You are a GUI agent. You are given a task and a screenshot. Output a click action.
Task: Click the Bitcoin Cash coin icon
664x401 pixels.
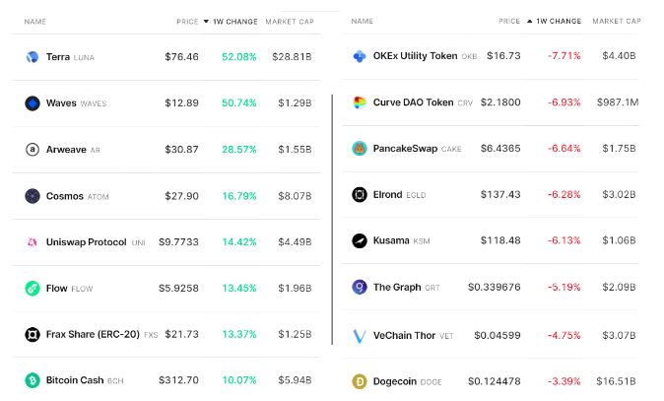tap(32, 380)
